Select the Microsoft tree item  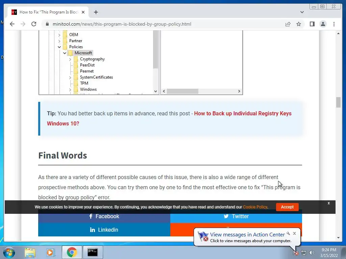pos(83,53)
